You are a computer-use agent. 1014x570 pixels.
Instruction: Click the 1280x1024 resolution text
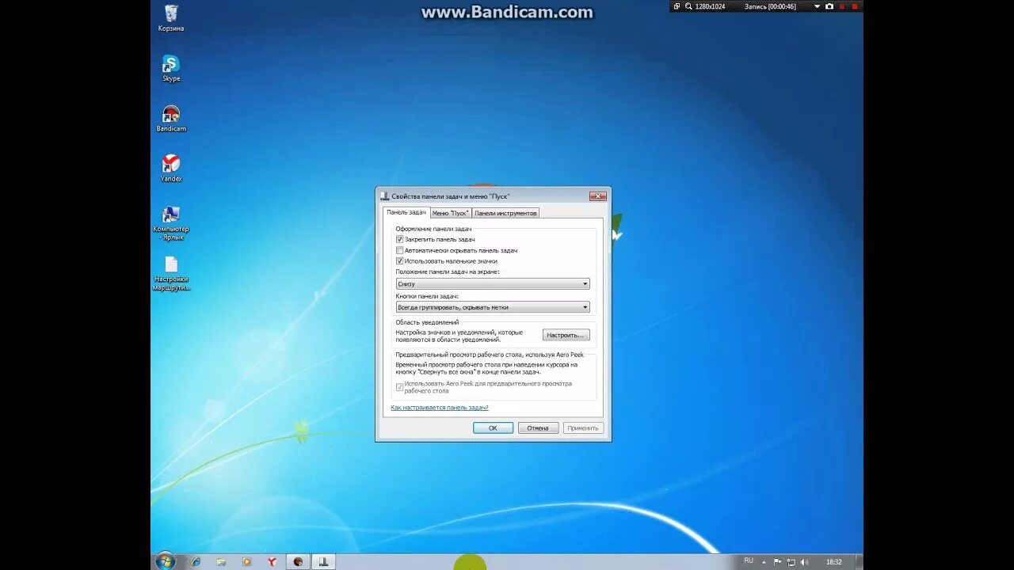pos(711,6)
